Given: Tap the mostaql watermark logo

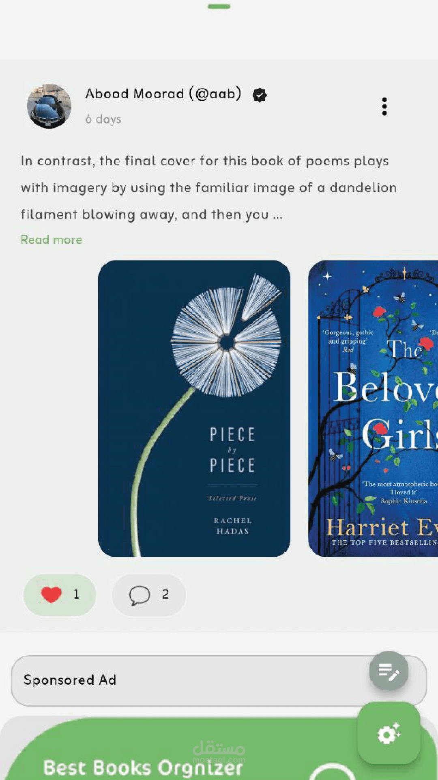Looking at the screenshot, I should coord(219,752).
